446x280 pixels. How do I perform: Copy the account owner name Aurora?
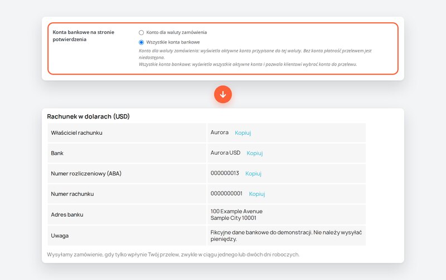pos(243,132)
